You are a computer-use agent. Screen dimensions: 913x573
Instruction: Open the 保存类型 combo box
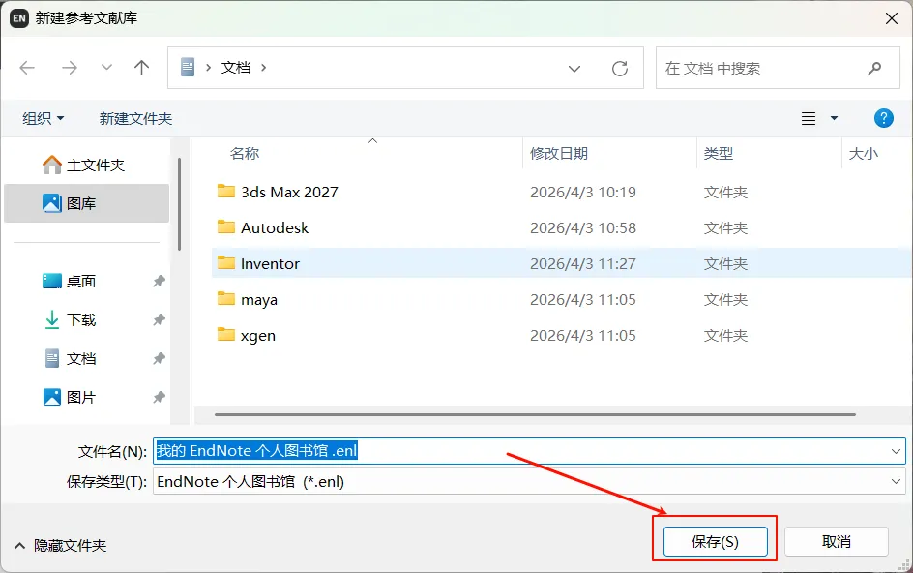pyautogui.click(x=529, y=481)
